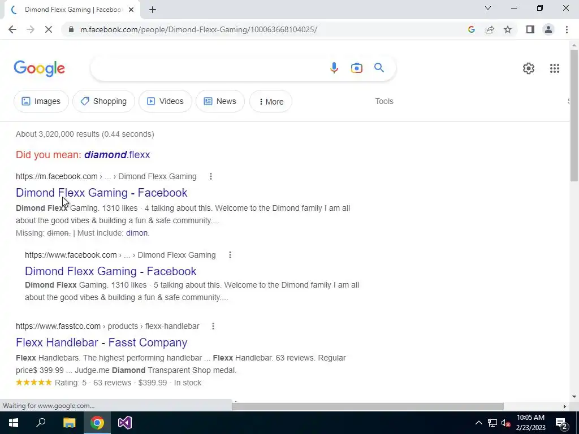Screen dimensions: 579x434
Task: Switch to the News results tab
Action: click(x=220, y=101)
